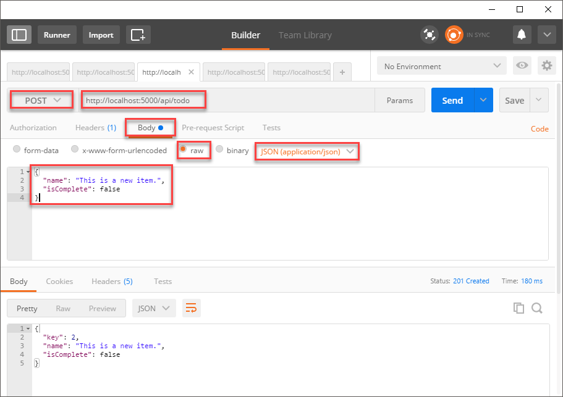Screen dimensions: 563x397
Task: Open the POST method dropdown
Action: [x=42, y=100]
